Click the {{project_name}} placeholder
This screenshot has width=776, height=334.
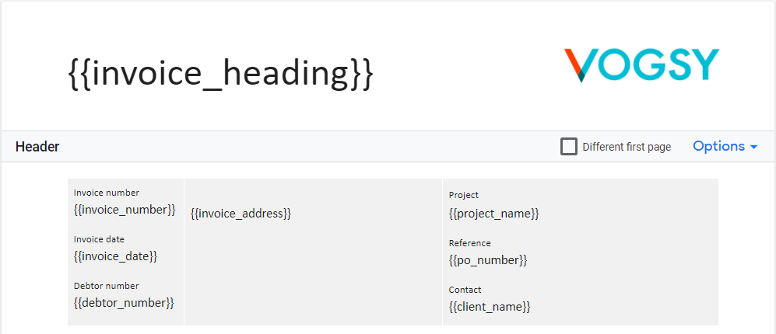[x=494, y=214]
